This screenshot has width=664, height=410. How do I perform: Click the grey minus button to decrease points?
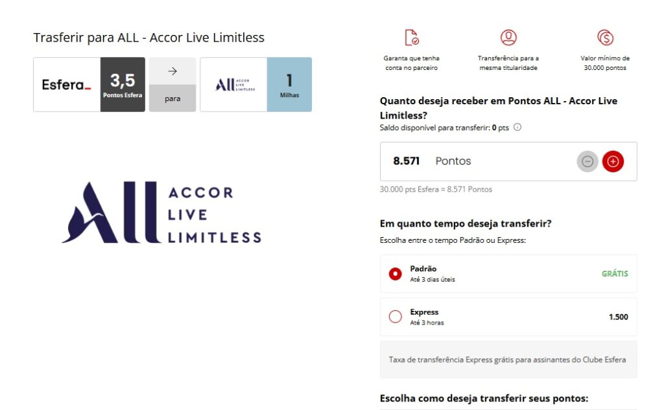tap(587, 161)
